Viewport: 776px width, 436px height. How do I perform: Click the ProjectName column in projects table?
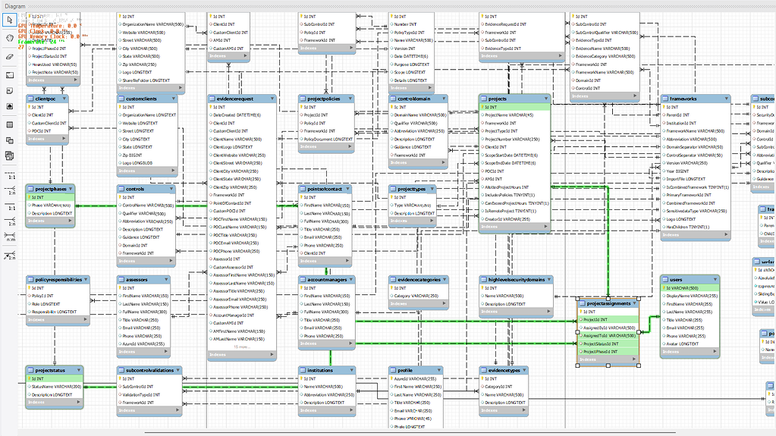coord(509,115)
